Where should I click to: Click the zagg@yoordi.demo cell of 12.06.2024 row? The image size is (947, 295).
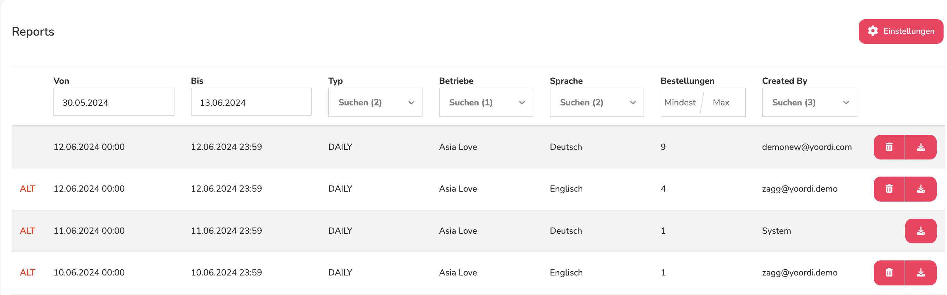(800, 189)
